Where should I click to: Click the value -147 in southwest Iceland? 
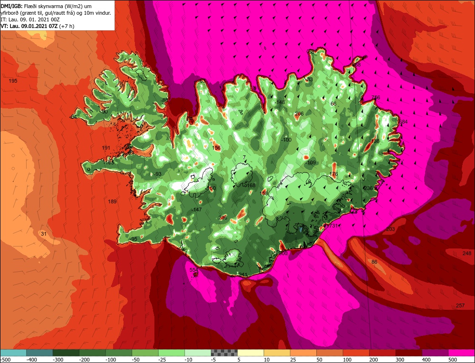pos(196,210)
